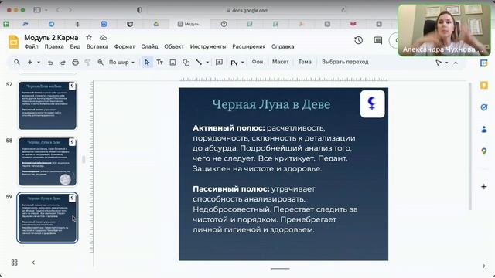Open new slide layout dropdown arrow
The image size is (495, 278).
(x=39, y=63)
